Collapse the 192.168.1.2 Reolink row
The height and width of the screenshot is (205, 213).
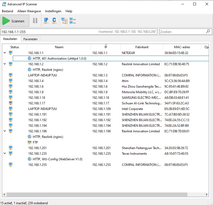click(5, 64)
